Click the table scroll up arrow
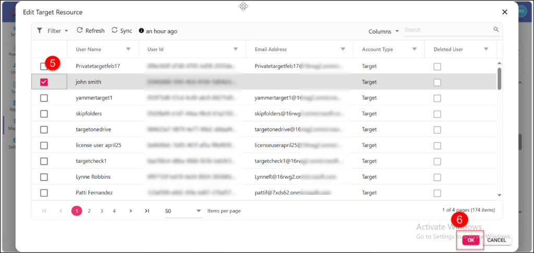 click(499, 63)
